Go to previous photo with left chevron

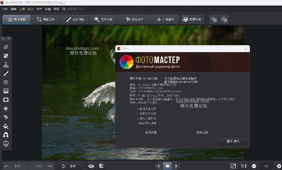pos(159,166)
